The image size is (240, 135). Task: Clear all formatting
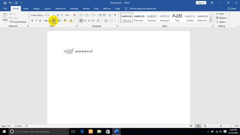(75, 15)
